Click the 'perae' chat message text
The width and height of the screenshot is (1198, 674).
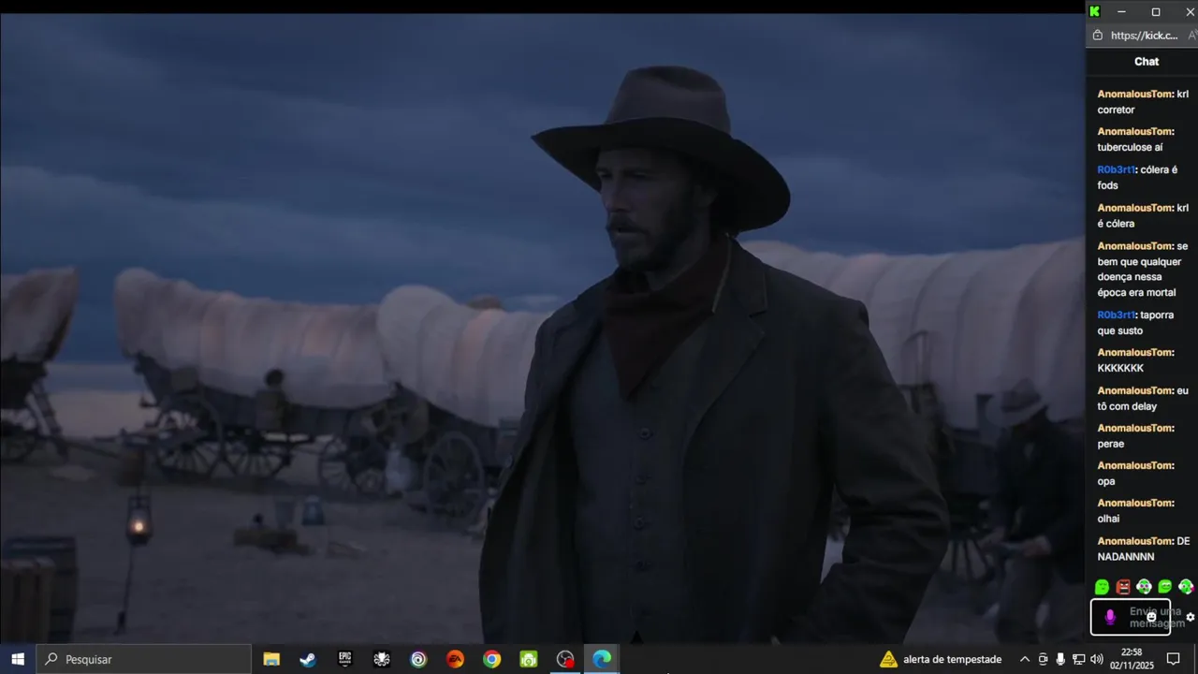click(1111, 444)
